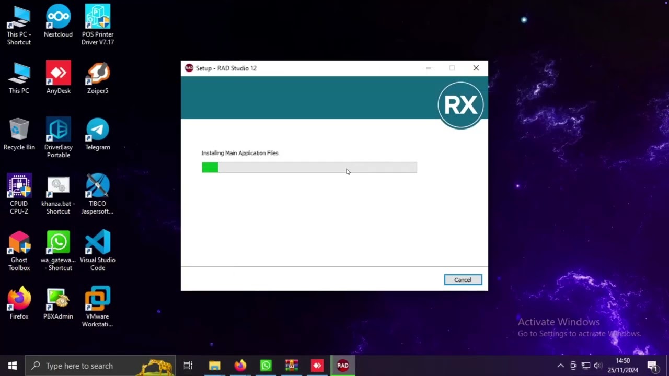Click the RX logo in setup banner
669x376 pixels.
(460, 105)
